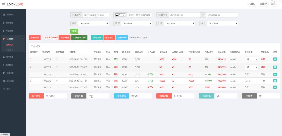Click details icon for order 3
The height and width of the screenshot is (136, 282).
coord(275,74)
